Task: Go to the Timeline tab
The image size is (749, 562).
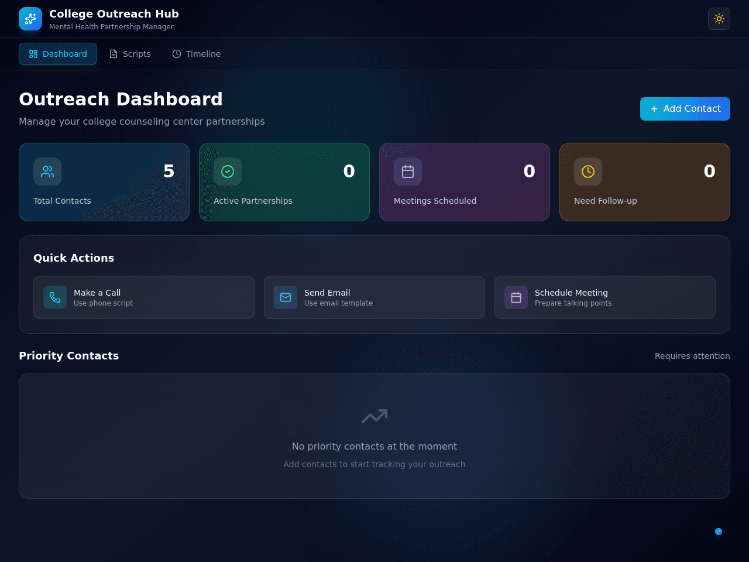Action: point(197,54)
